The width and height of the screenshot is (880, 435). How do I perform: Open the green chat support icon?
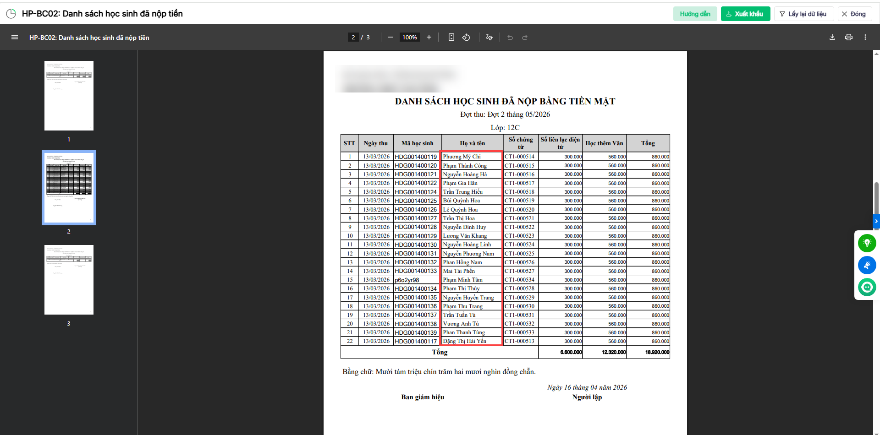pyautogui.click(x=867, y=287)
